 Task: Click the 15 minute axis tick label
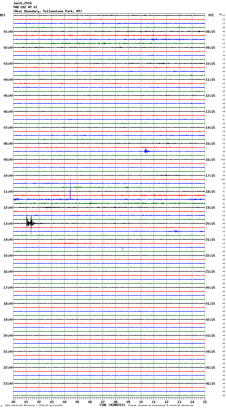point(205,402)
